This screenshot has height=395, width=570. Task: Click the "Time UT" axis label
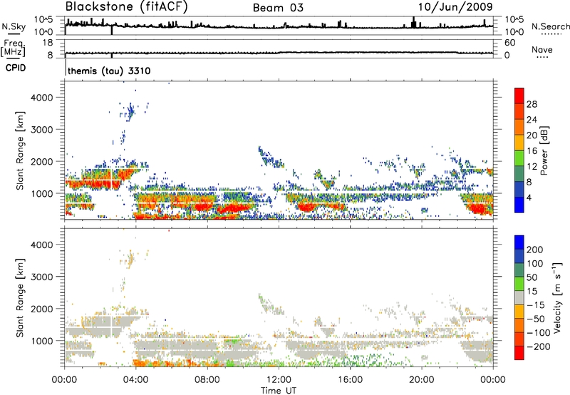tap(279, 390)
